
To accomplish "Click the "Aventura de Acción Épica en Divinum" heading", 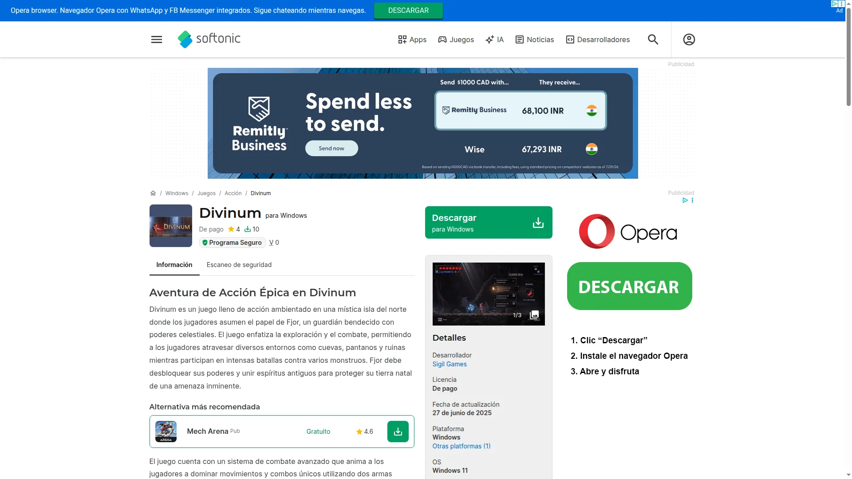I will [x=252, y=293].
